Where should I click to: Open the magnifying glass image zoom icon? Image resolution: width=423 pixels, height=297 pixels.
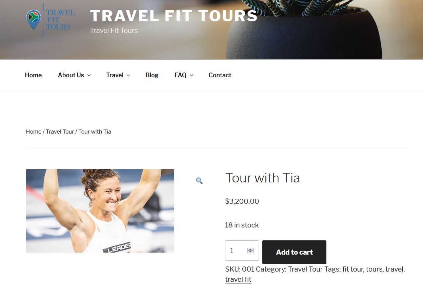pos(199,181)
